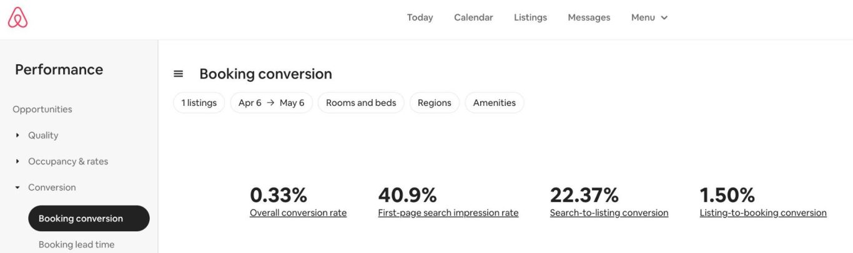Open the Rooms and beds filter

pos(361,103)
